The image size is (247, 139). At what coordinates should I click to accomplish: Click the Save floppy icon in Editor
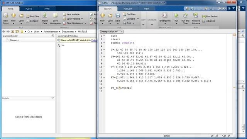pyautogui.click(x=118, y=15)
